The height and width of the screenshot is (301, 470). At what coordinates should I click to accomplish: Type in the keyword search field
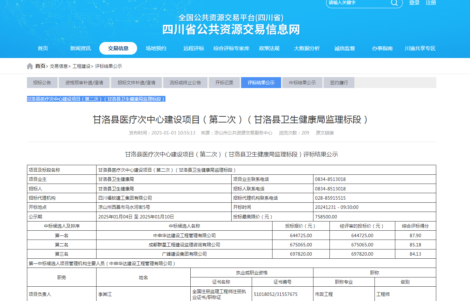pyautogui.click(x=357, y=3)
